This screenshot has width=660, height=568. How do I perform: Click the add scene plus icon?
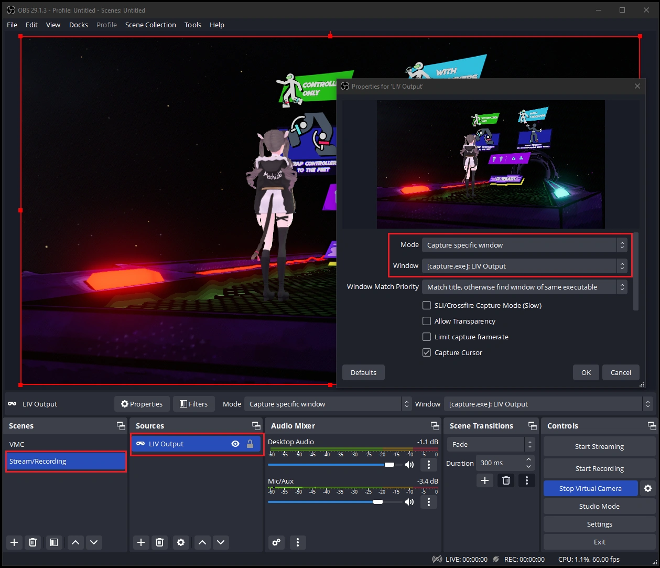pos(14,542)
